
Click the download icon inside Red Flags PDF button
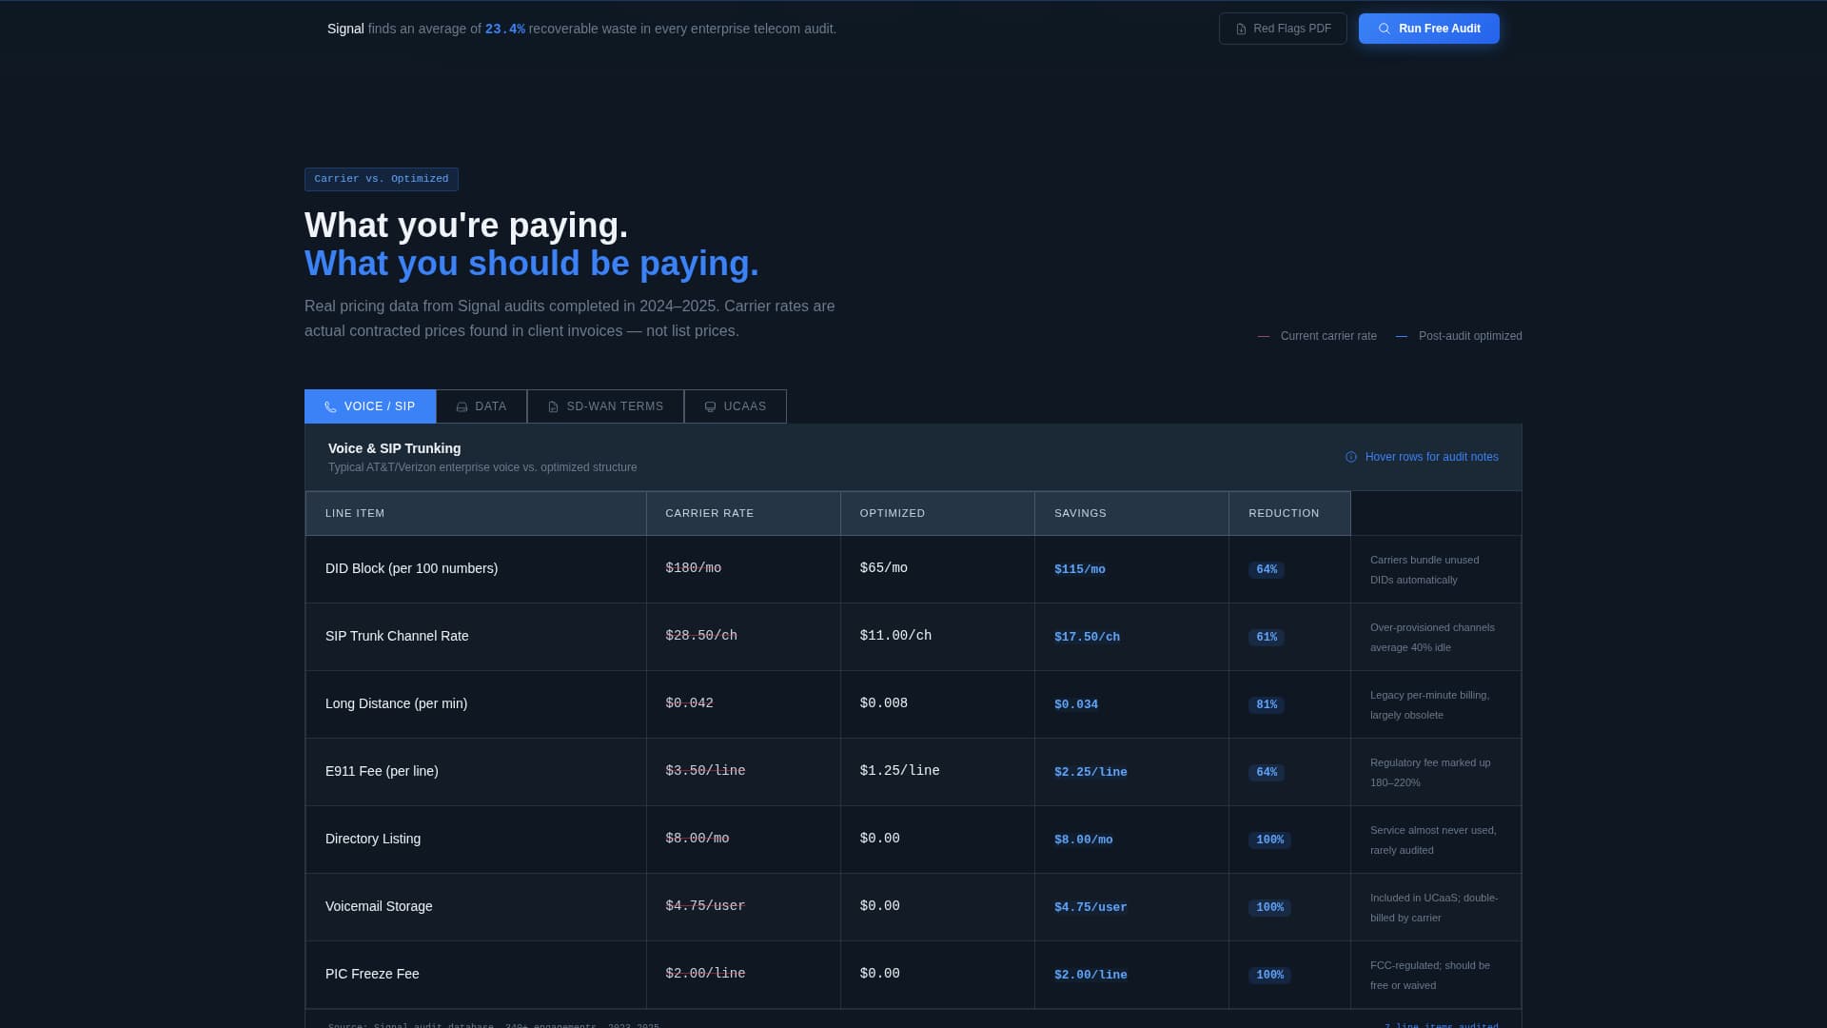pyautogui.click(x=1242, y=29)
